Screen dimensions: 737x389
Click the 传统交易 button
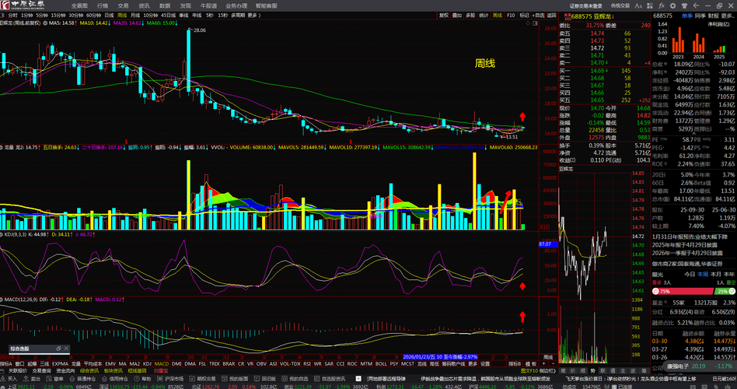pos(620,5)
